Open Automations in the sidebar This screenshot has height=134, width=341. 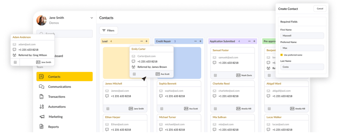(x=57, y=107)
